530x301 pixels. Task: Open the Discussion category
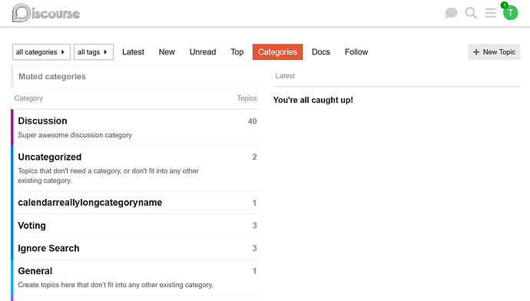tap(42, 121)
